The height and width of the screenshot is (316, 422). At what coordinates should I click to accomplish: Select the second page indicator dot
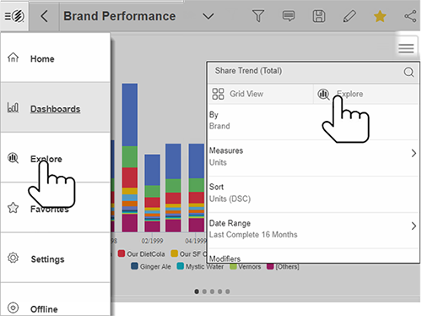(x=204, y=291)
